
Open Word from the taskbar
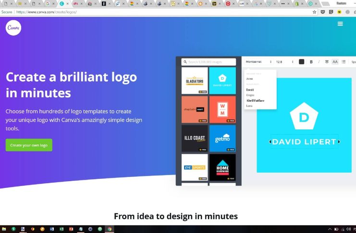pos(52,229)
